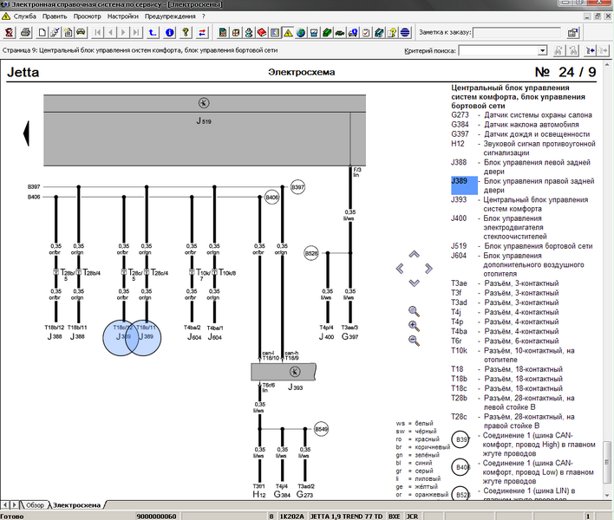Click the J519 component block label
614x520 pixels.
(204, 121)
